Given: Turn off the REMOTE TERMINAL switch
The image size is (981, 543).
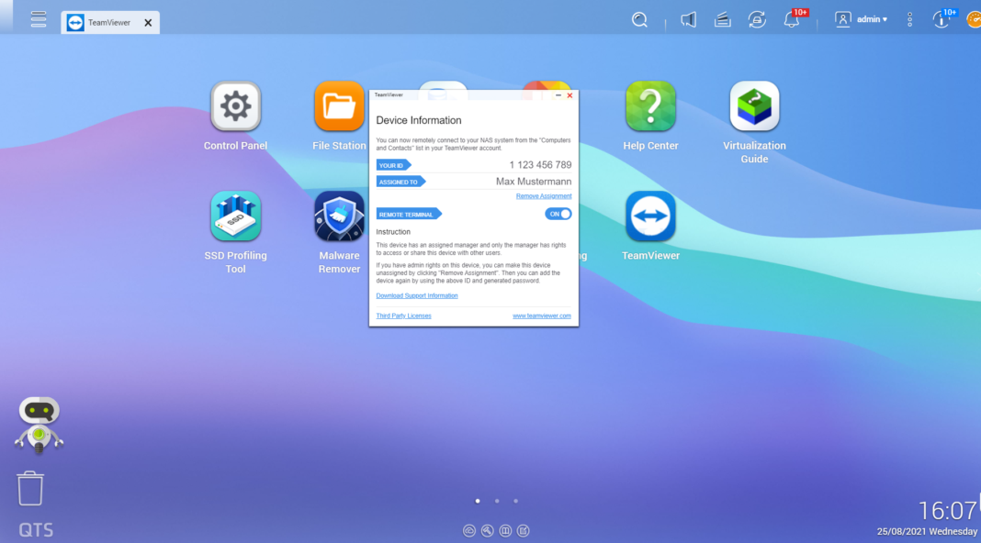Looking at the screenshot, I should click(557, 213).
